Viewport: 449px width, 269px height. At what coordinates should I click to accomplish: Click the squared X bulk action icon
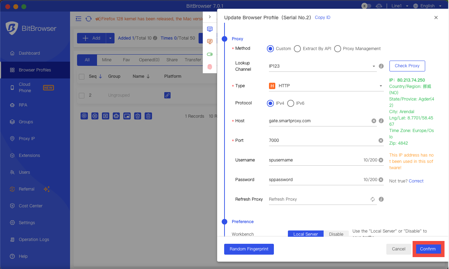click(x=105, y=116)
